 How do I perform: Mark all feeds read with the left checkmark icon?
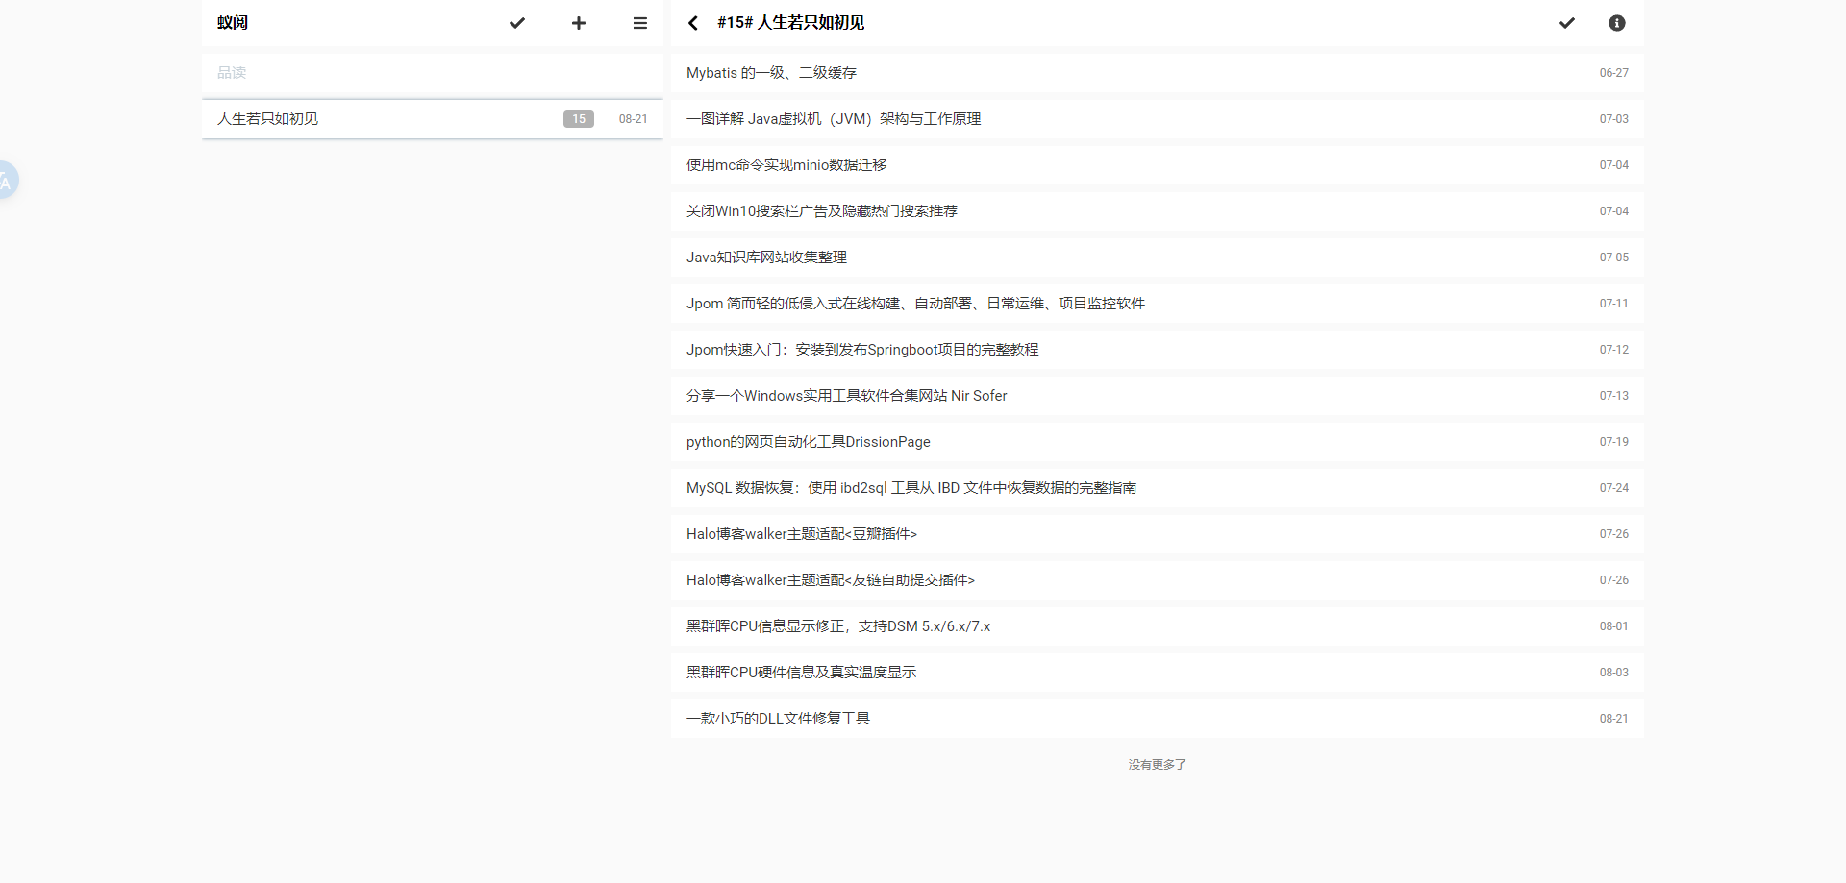516,23
